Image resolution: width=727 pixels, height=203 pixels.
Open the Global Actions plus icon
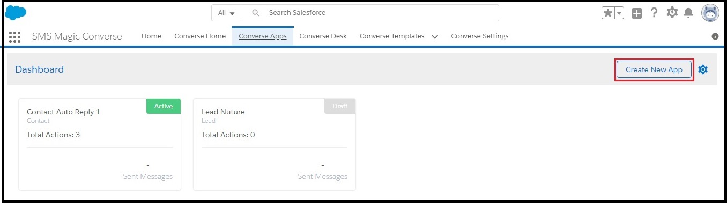[x=637, y=13]
